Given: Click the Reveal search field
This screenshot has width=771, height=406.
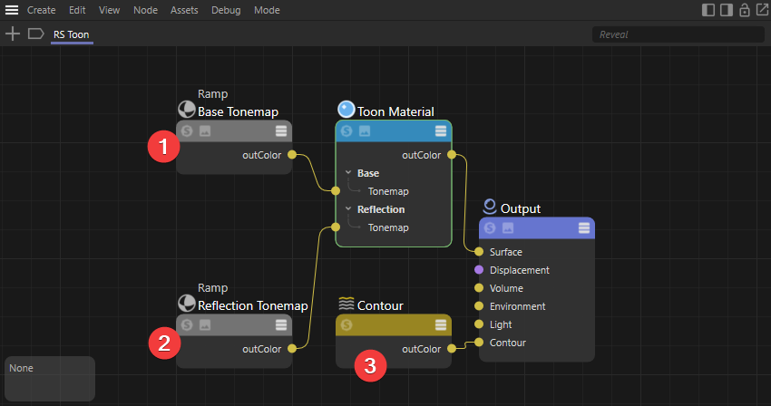Looking at the screenshot, I should 674,34.
